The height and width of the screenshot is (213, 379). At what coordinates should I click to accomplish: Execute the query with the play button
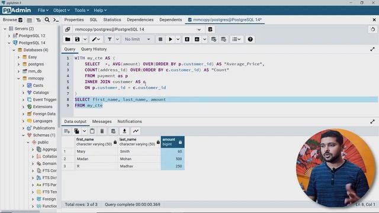(171, 39)
